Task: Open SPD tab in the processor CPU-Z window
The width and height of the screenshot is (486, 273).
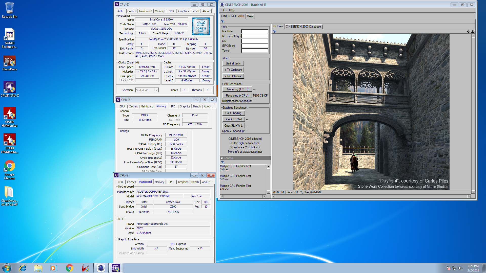Action: coord(171,11)
